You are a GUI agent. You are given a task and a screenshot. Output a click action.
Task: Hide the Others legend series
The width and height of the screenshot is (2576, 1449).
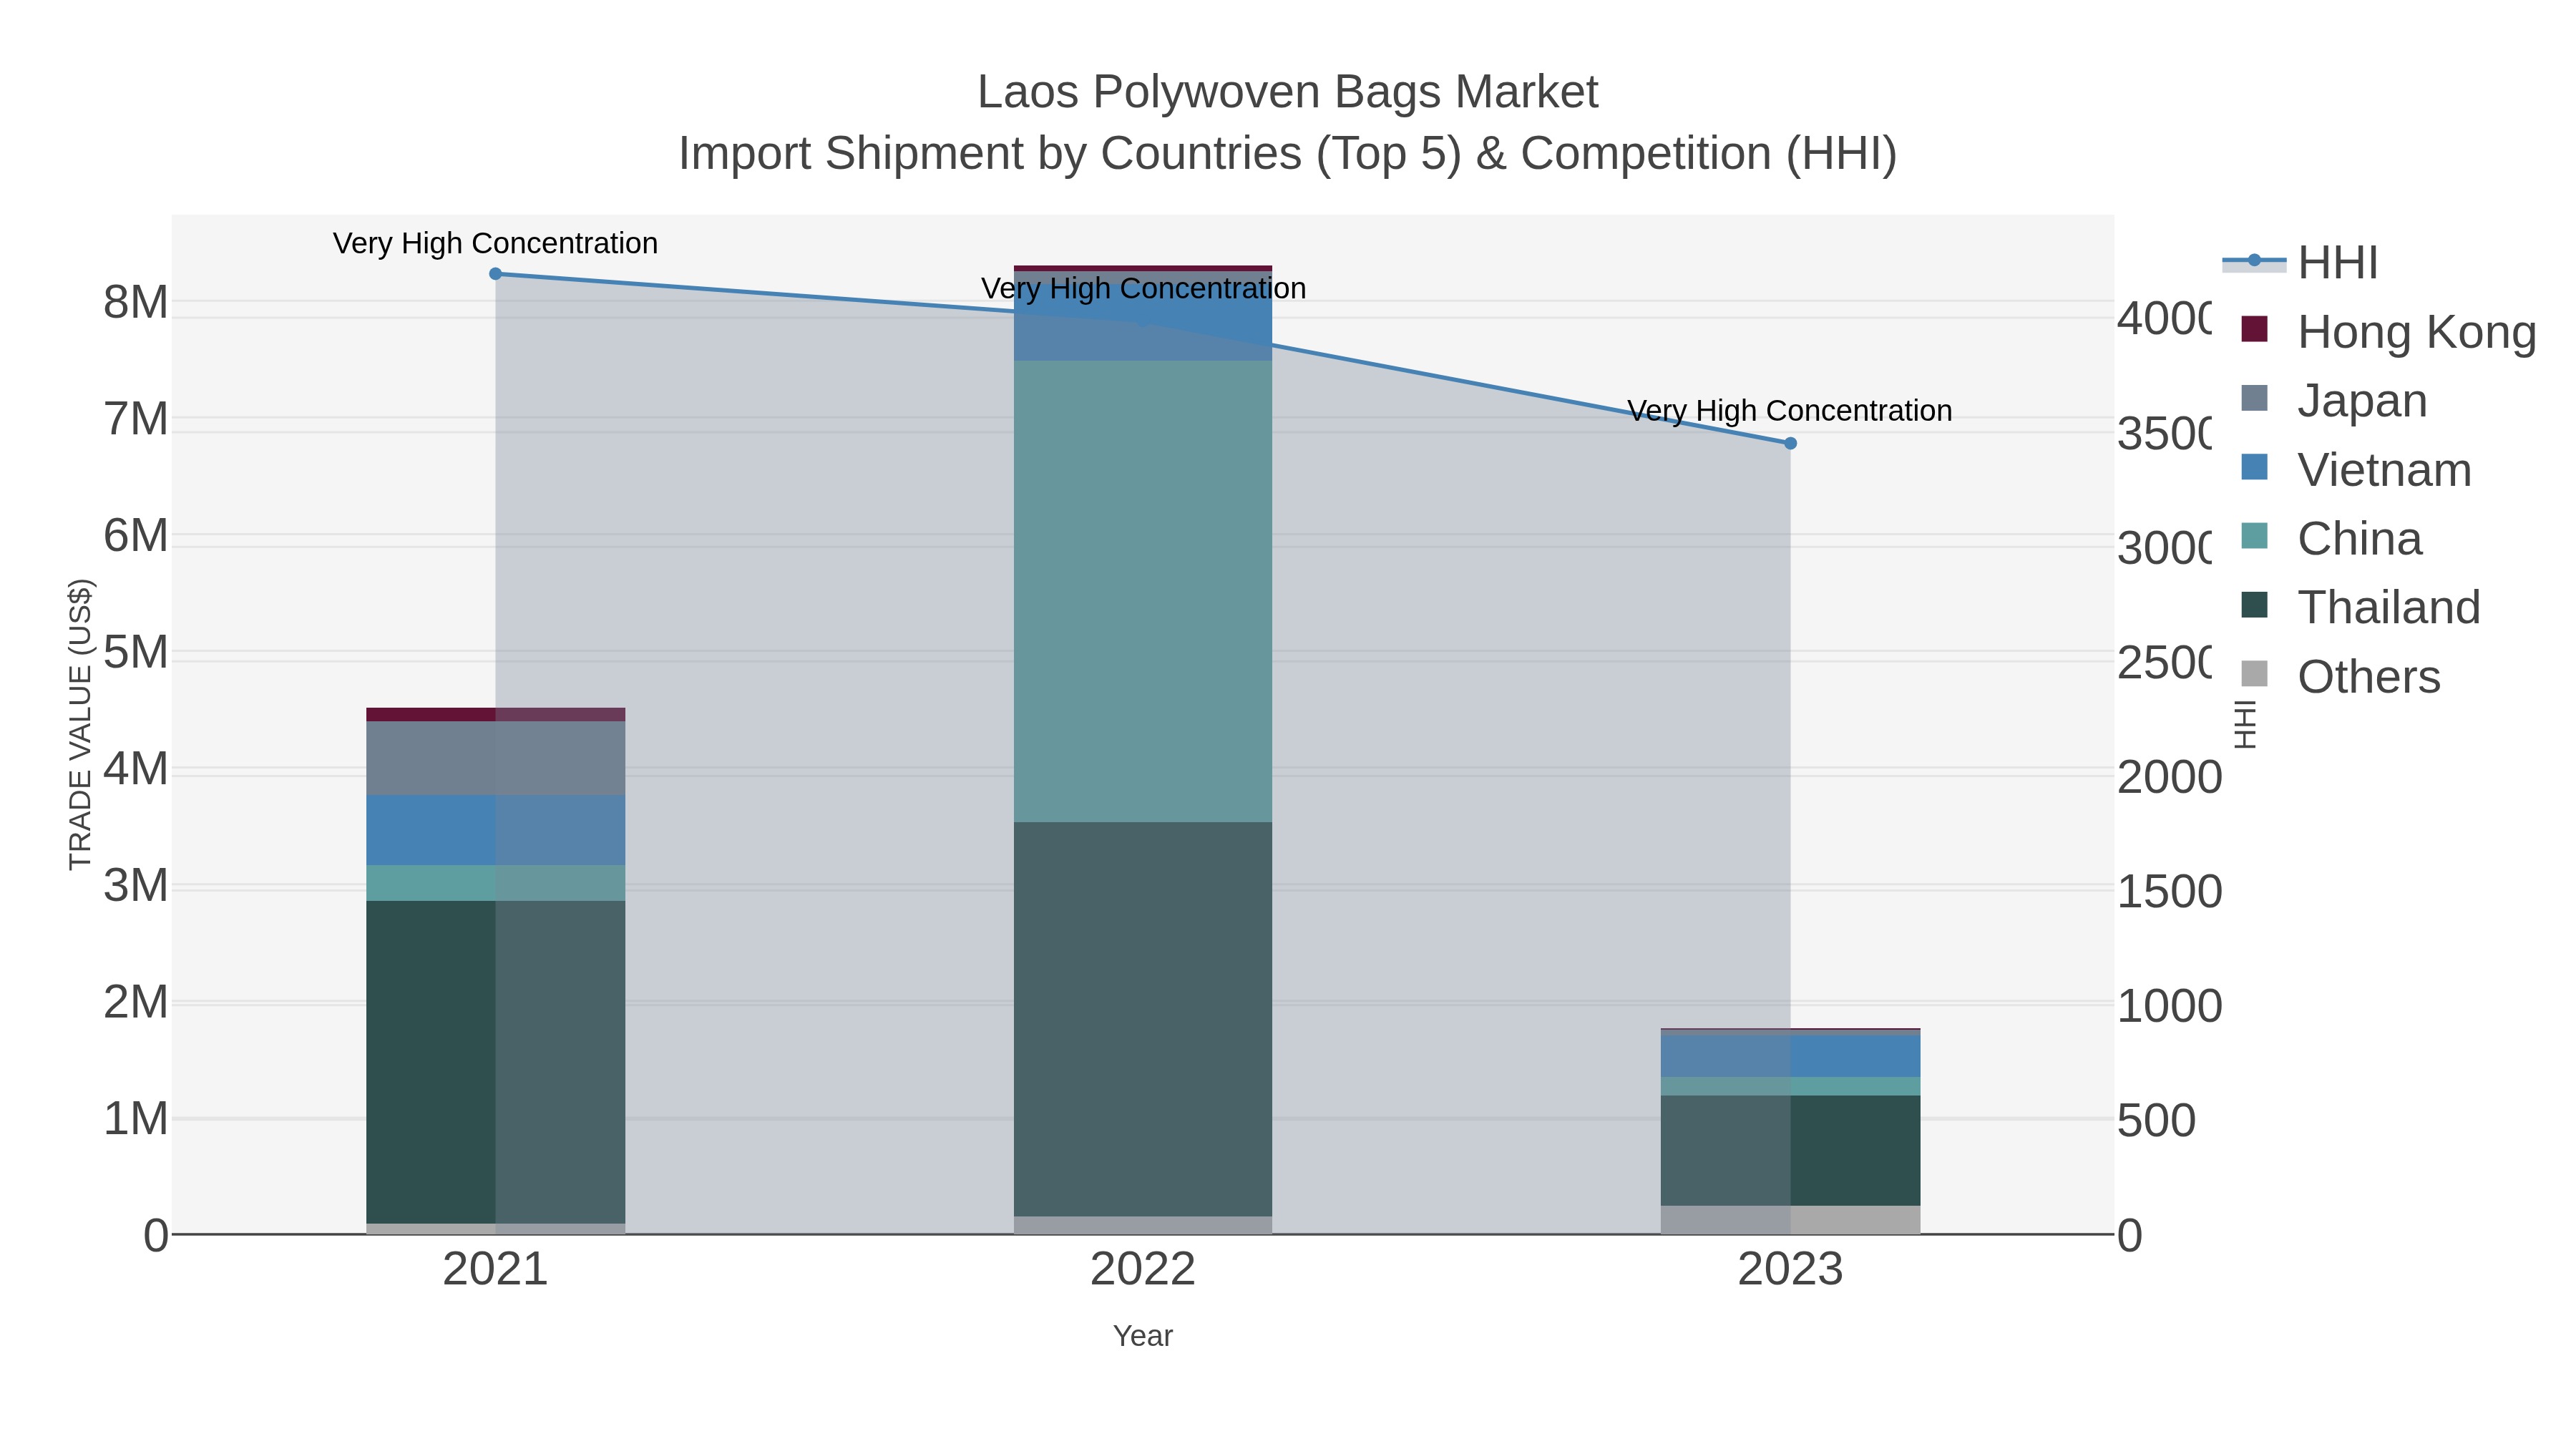point(2341,676)
